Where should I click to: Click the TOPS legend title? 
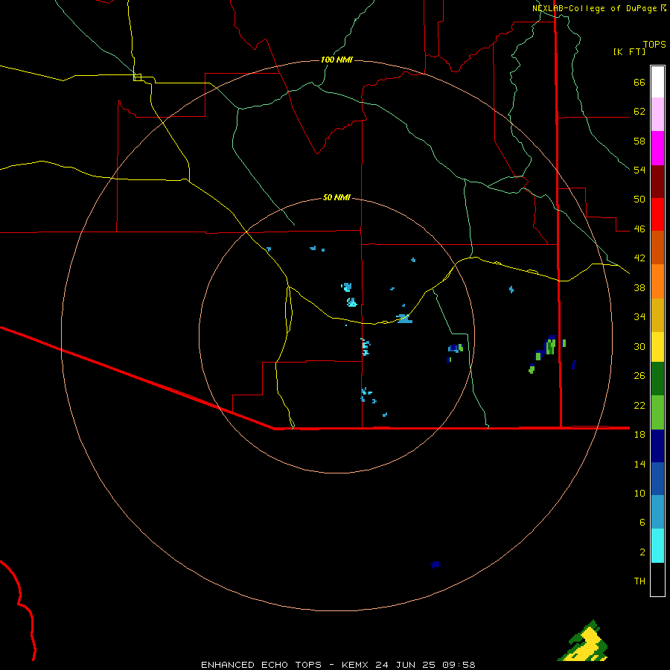tap(654, 44)
